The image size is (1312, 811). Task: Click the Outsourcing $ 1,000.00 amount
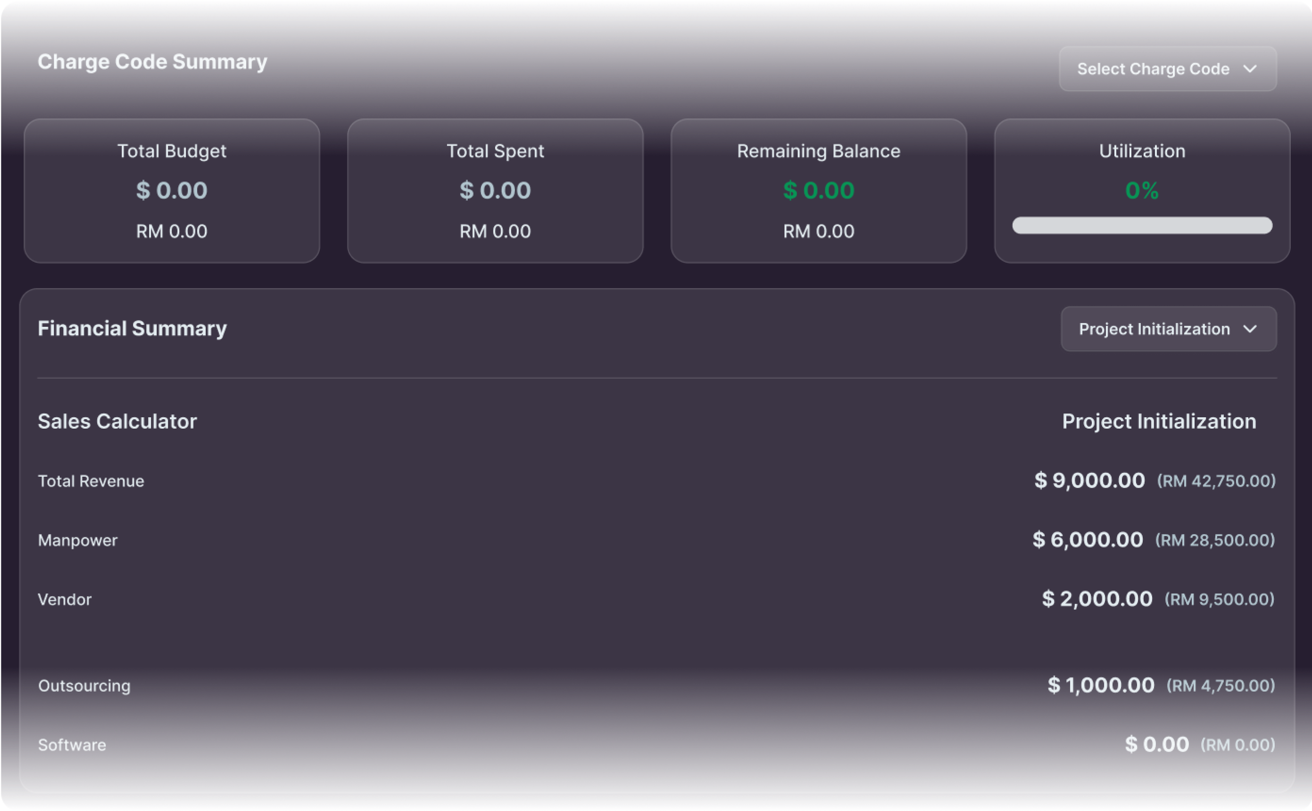point(1101,686)
